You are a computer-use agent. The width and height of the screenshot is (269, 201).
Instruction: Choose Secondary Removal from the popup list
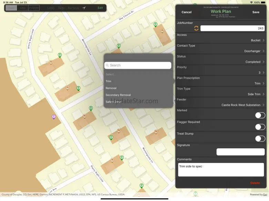click(118, 95)
